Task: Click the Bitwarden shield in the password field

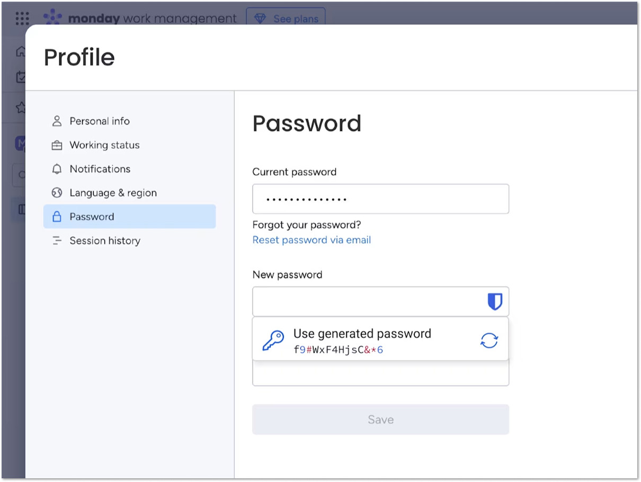Action: pos(495,301)
